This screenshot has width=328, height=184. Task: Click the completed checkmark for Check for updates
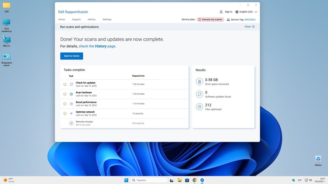click(x=65, y=84)
